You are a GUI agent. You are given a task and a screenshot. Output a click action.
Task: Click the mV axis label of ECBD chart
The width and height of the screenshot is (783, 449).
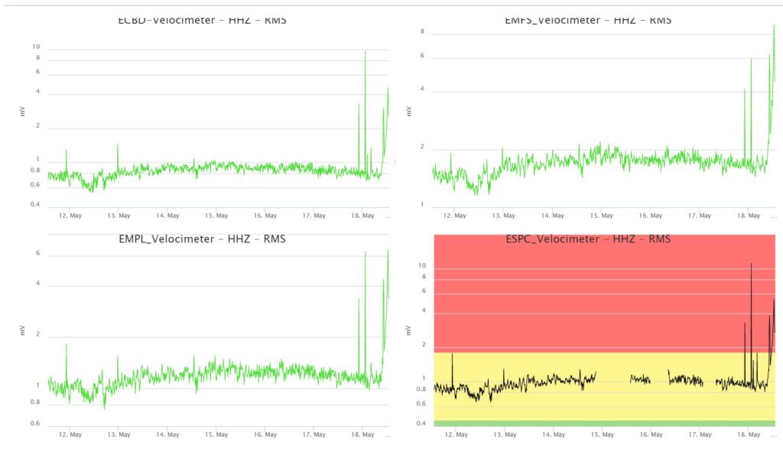[x=22, y=112]
